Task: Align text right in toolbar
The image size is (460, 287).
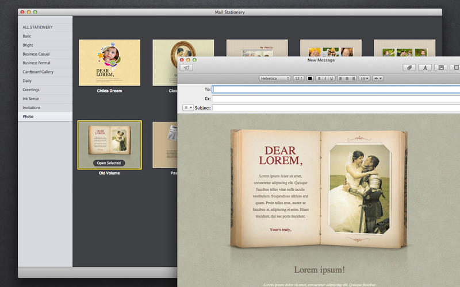Action: pyautogui.click(x=353, y=78)
